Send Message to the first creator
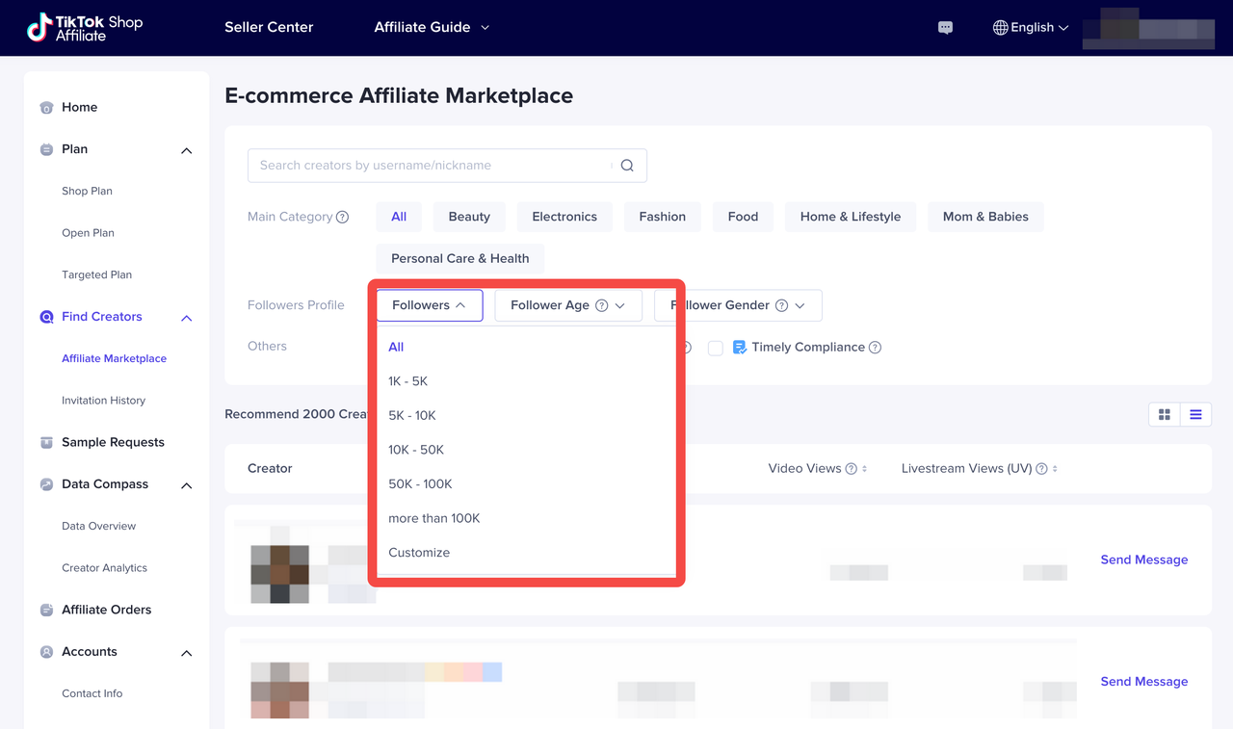 click(x=1143, y=560)
